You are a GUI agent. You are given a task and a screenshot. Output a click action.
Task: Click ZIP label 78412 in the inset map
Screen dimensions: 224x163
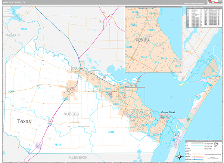(178, 67)
